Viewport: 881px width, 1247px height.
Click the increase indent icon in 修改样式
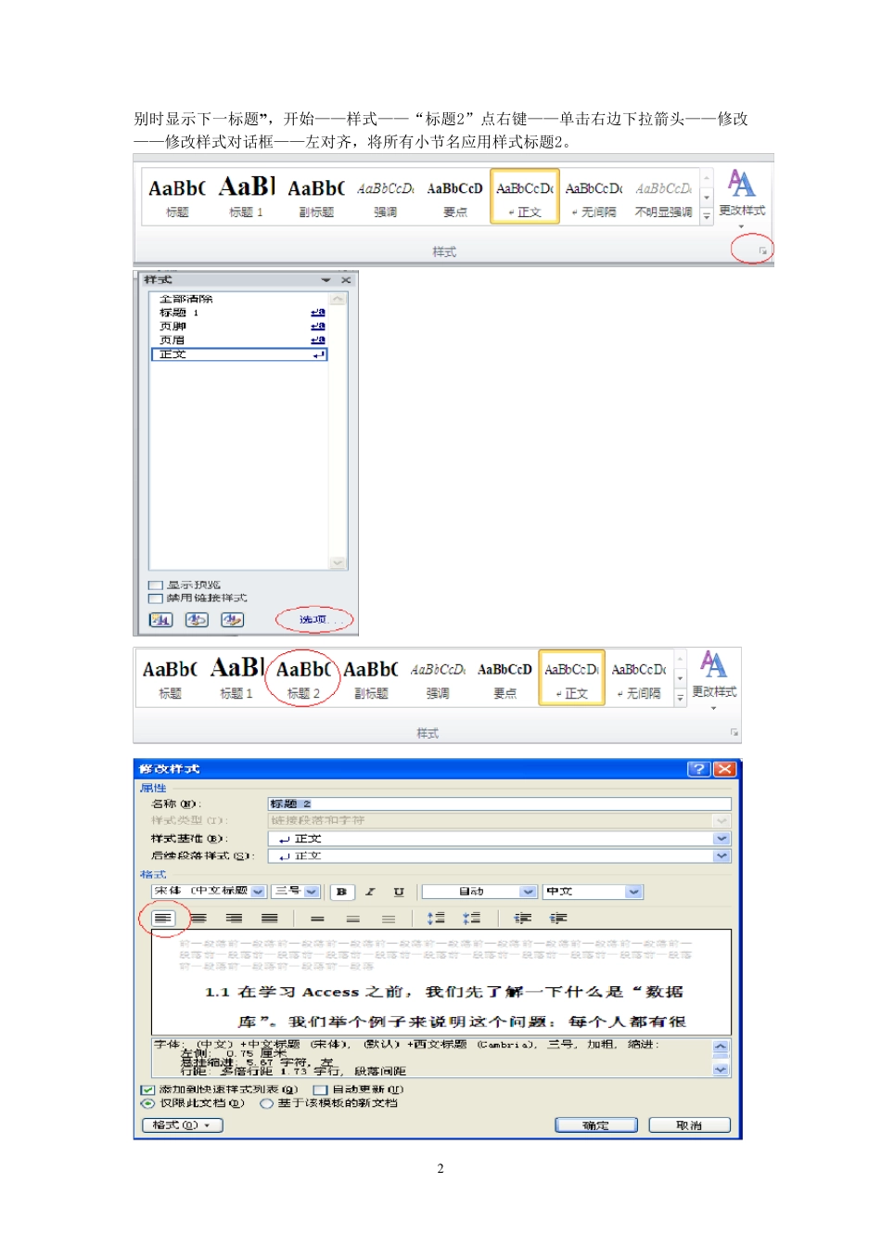557,919
